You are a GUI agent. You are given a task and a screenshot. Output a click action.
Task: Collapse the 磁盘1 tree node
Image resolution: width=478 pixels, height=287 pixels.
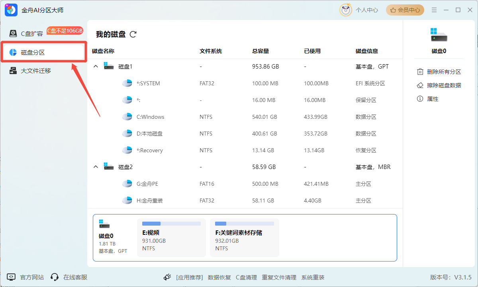click(96, 67)
